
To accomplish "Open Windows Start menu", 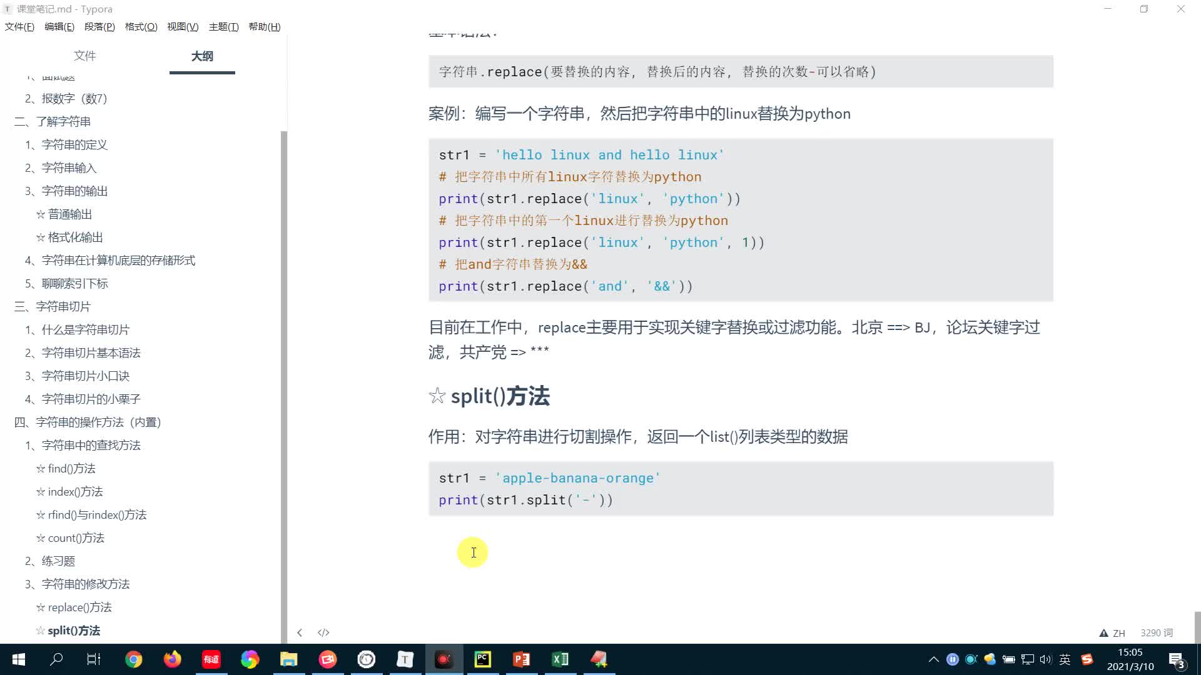I will [x=19, y=659].
